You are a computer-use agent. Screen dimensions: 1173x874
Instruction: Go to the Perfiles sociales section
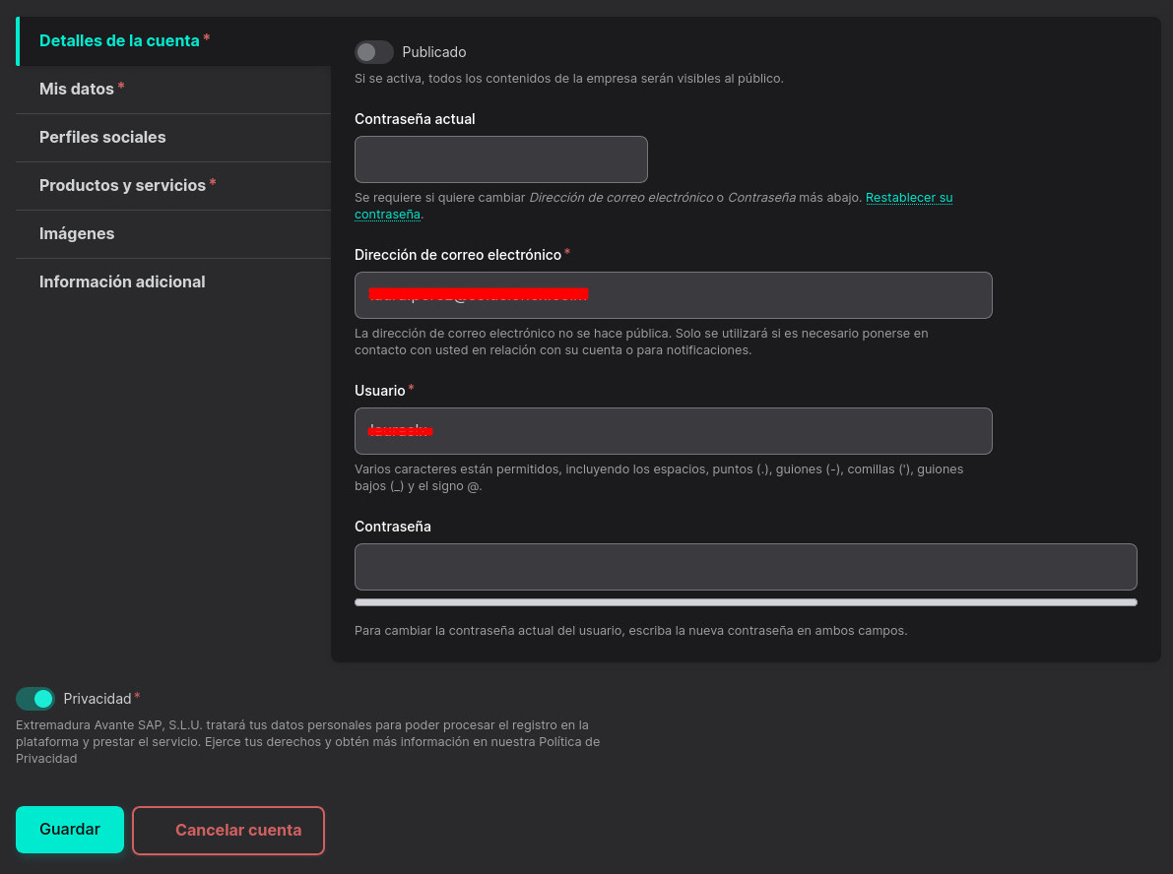(x=102, y=138)
